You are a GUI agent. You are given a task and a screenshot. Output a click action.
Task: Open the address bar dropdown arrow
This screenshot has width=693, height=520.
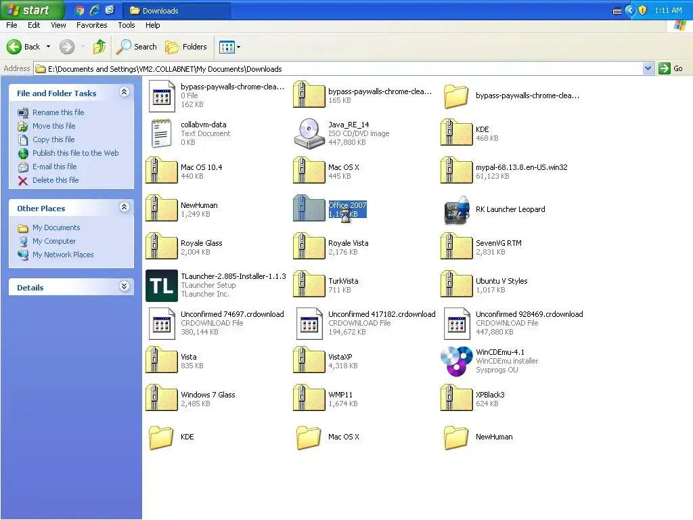tap(648, 68)
